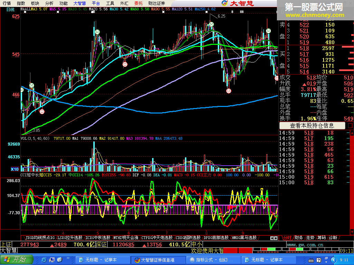Click the trade list scroll-down arrow

pyautogui.click(x=352, y=232)
